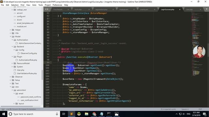
Task: Close the registration.php tab
Action: [x=113, y=9]
